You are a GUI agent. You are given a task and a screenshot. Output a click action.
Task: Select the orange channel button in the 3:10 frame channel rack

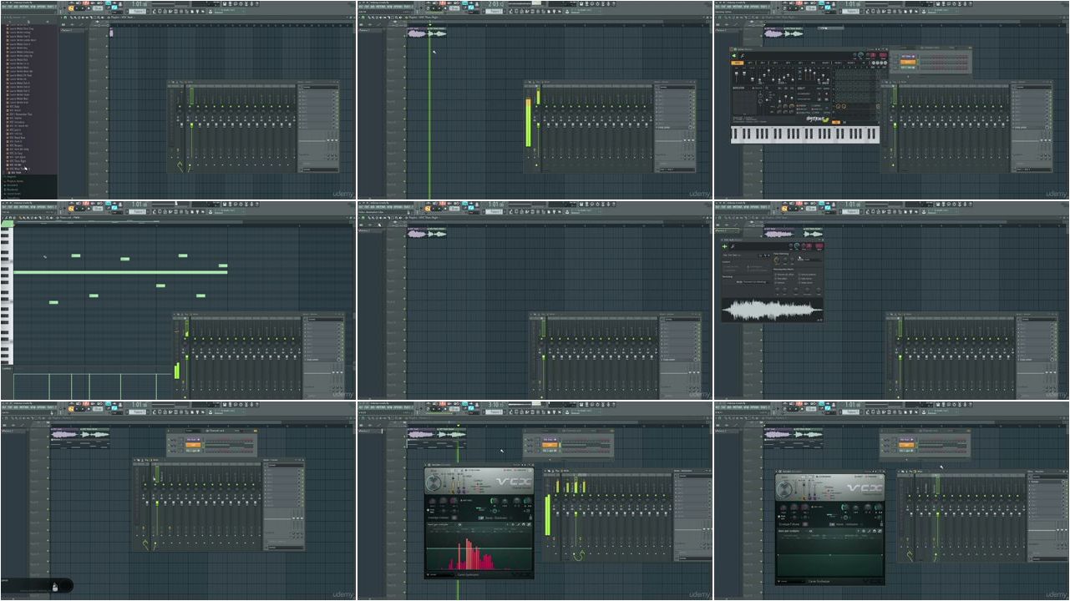(548, 446)
